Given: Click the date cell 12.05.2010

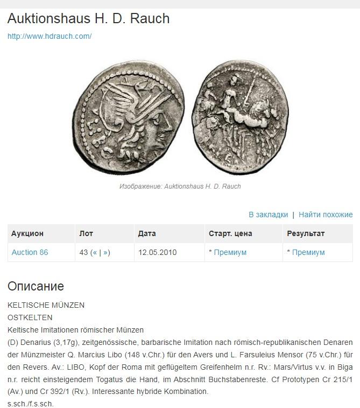Looking at the screenshot, I should (x=158, y=252).
